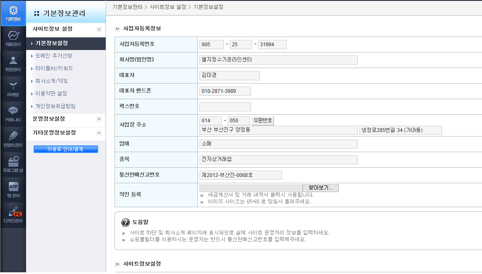482x274 pixels.
Task: Expand the 기타운영정보설정 section arrow
Action: coord(99,133)
